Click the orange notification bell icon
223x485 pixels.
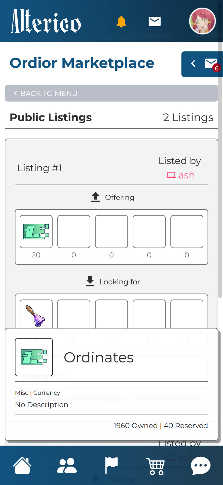tap(121, 22)
